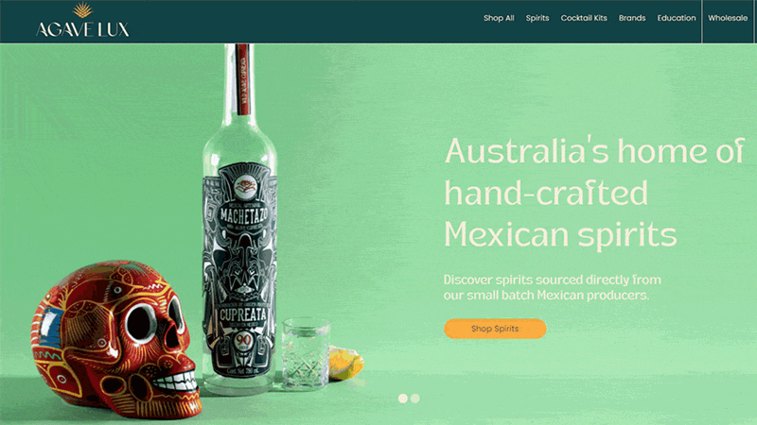Click the round 90 badge on the bottle
The image size is (757, 425).
[243, 341]
